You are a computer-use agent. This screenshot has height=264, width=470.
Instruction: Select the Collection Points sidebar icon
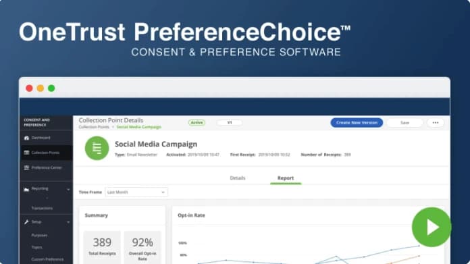point(27,153)
